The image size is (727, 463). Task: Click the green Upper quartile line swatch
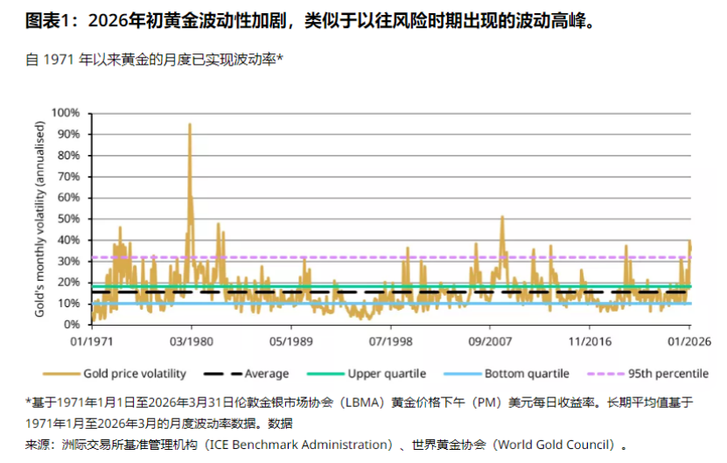tap(325, 374)
